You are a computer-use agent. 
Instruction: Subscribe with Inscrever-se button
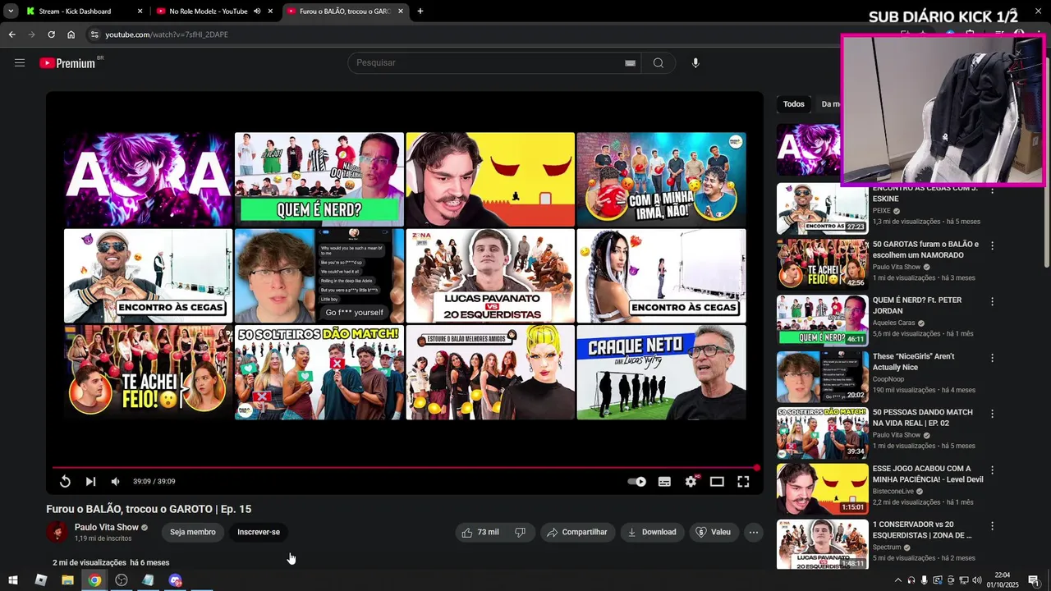259,532
